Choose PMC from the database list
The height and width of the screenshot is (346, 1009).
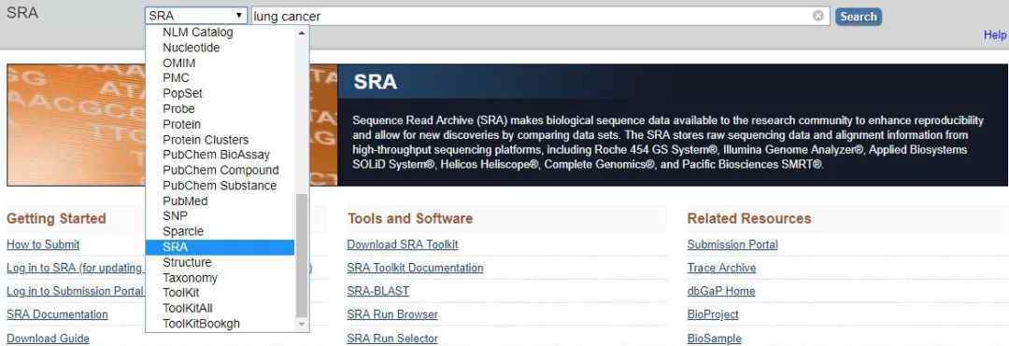tap(220, 78)
